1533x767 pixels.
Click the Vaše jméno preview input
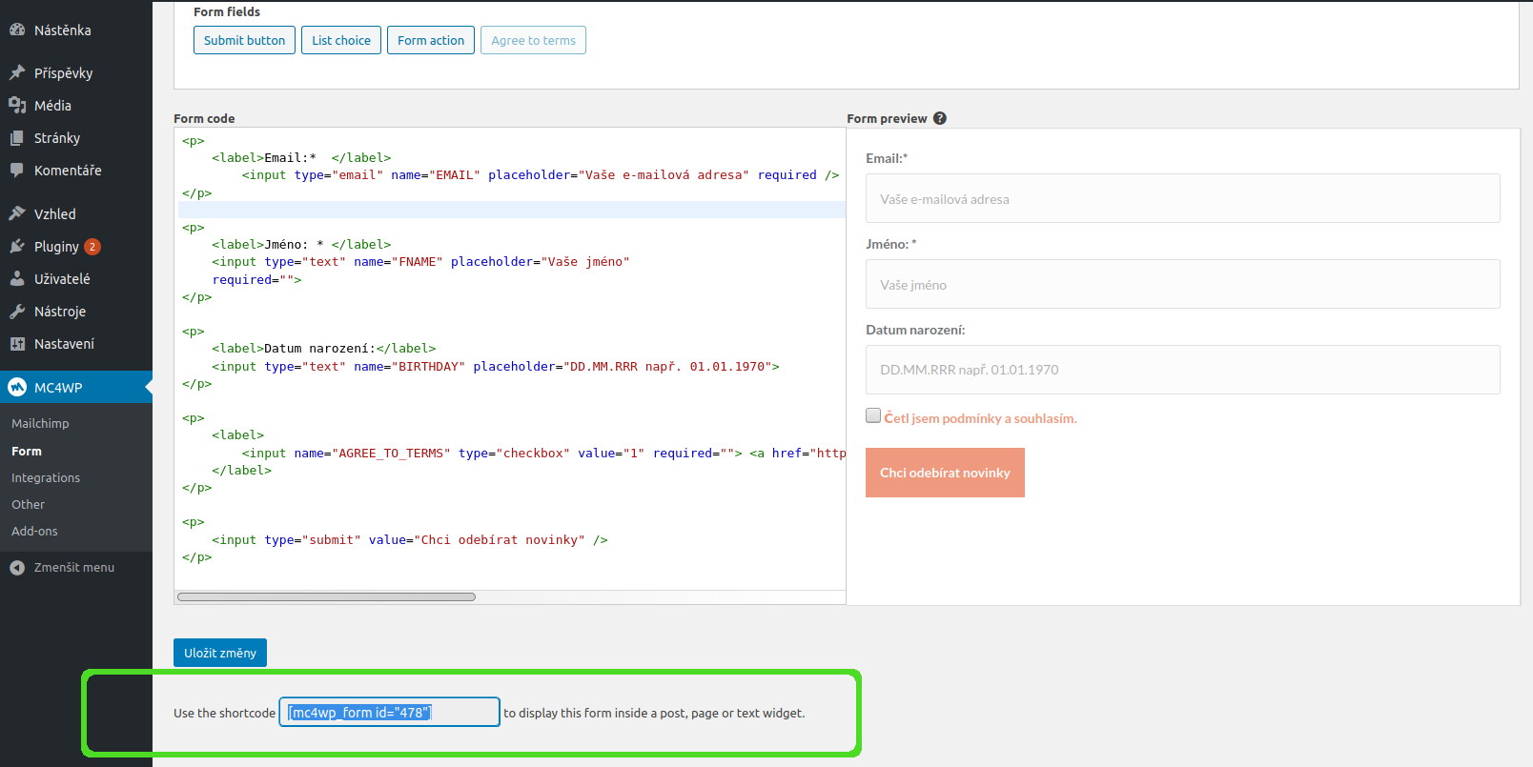point(1182,284)
